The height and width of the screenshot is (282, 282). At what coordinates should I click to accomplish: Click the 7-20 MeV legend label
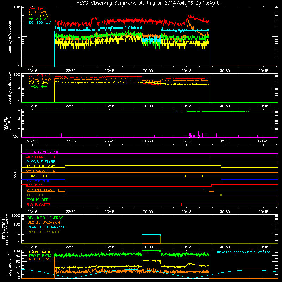coord(38,86)
